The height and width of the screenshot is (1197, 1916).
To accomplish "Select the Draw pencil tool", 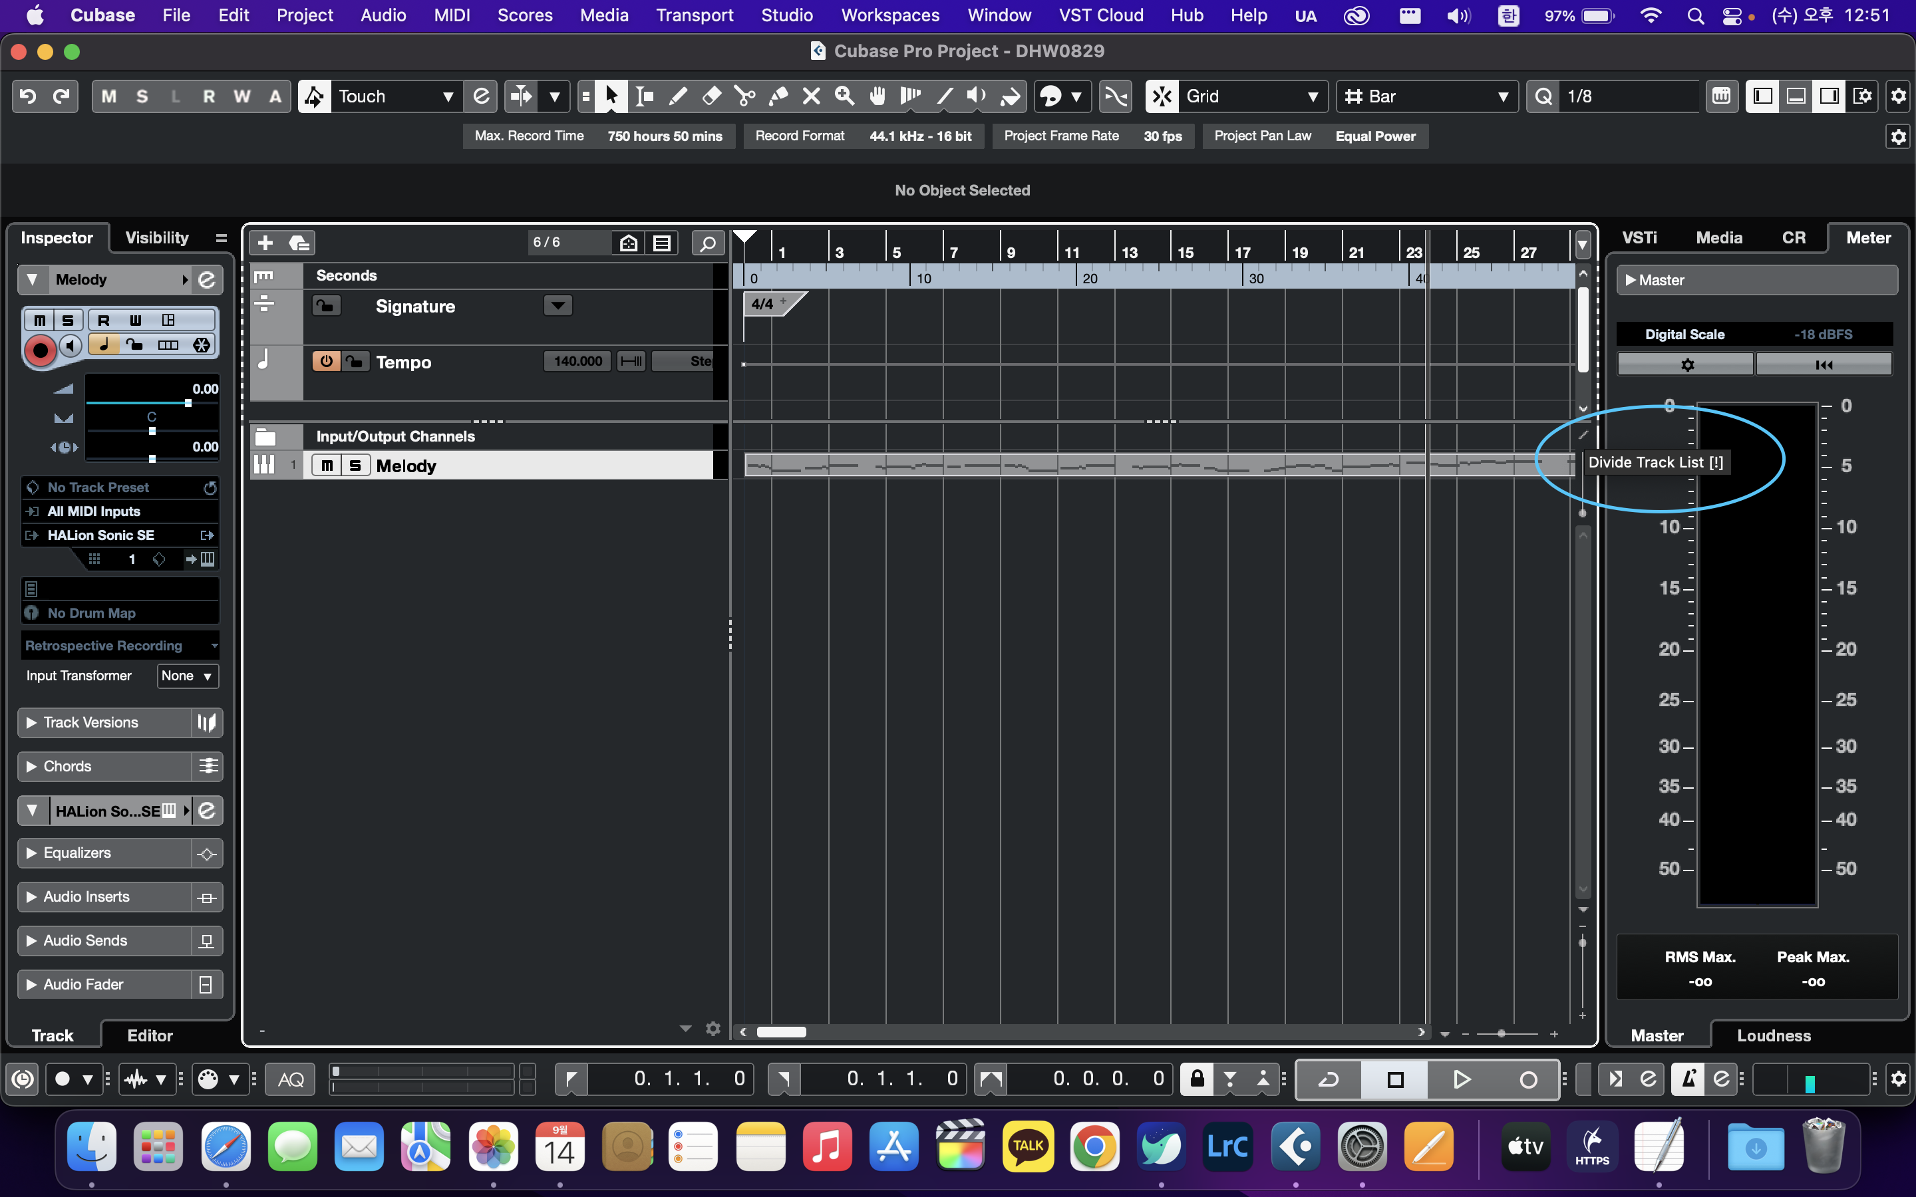I will pos(678,96).
